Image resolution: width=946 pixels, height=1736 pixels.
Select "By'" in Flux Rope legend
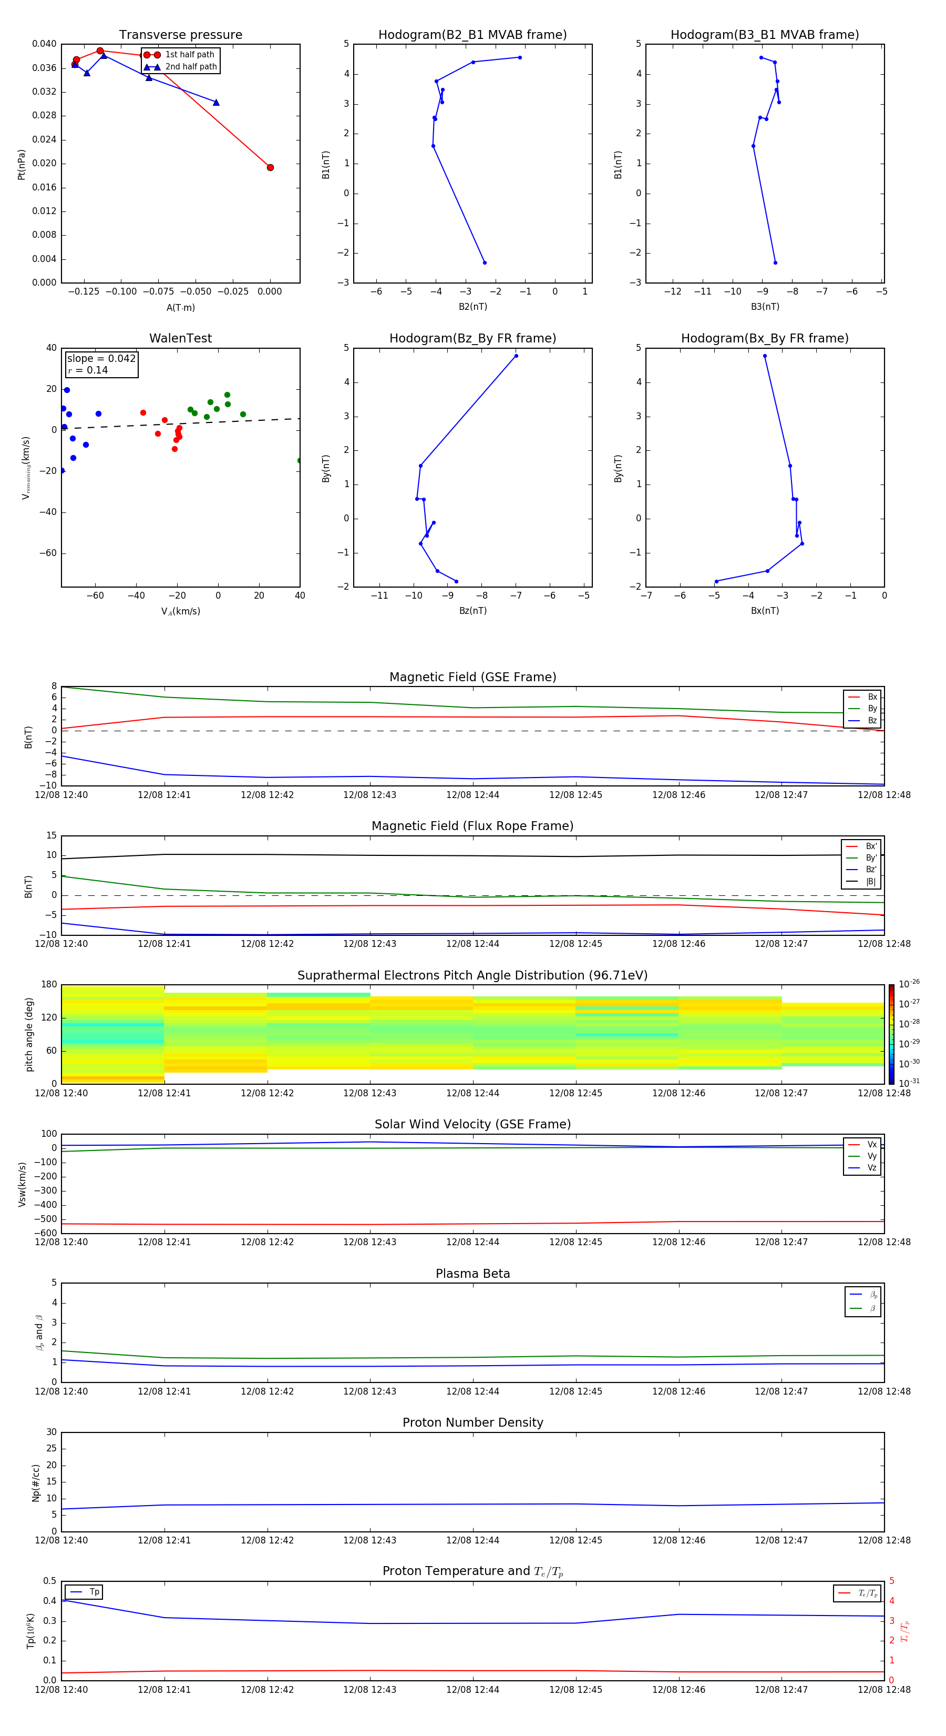tap(862, 859)
